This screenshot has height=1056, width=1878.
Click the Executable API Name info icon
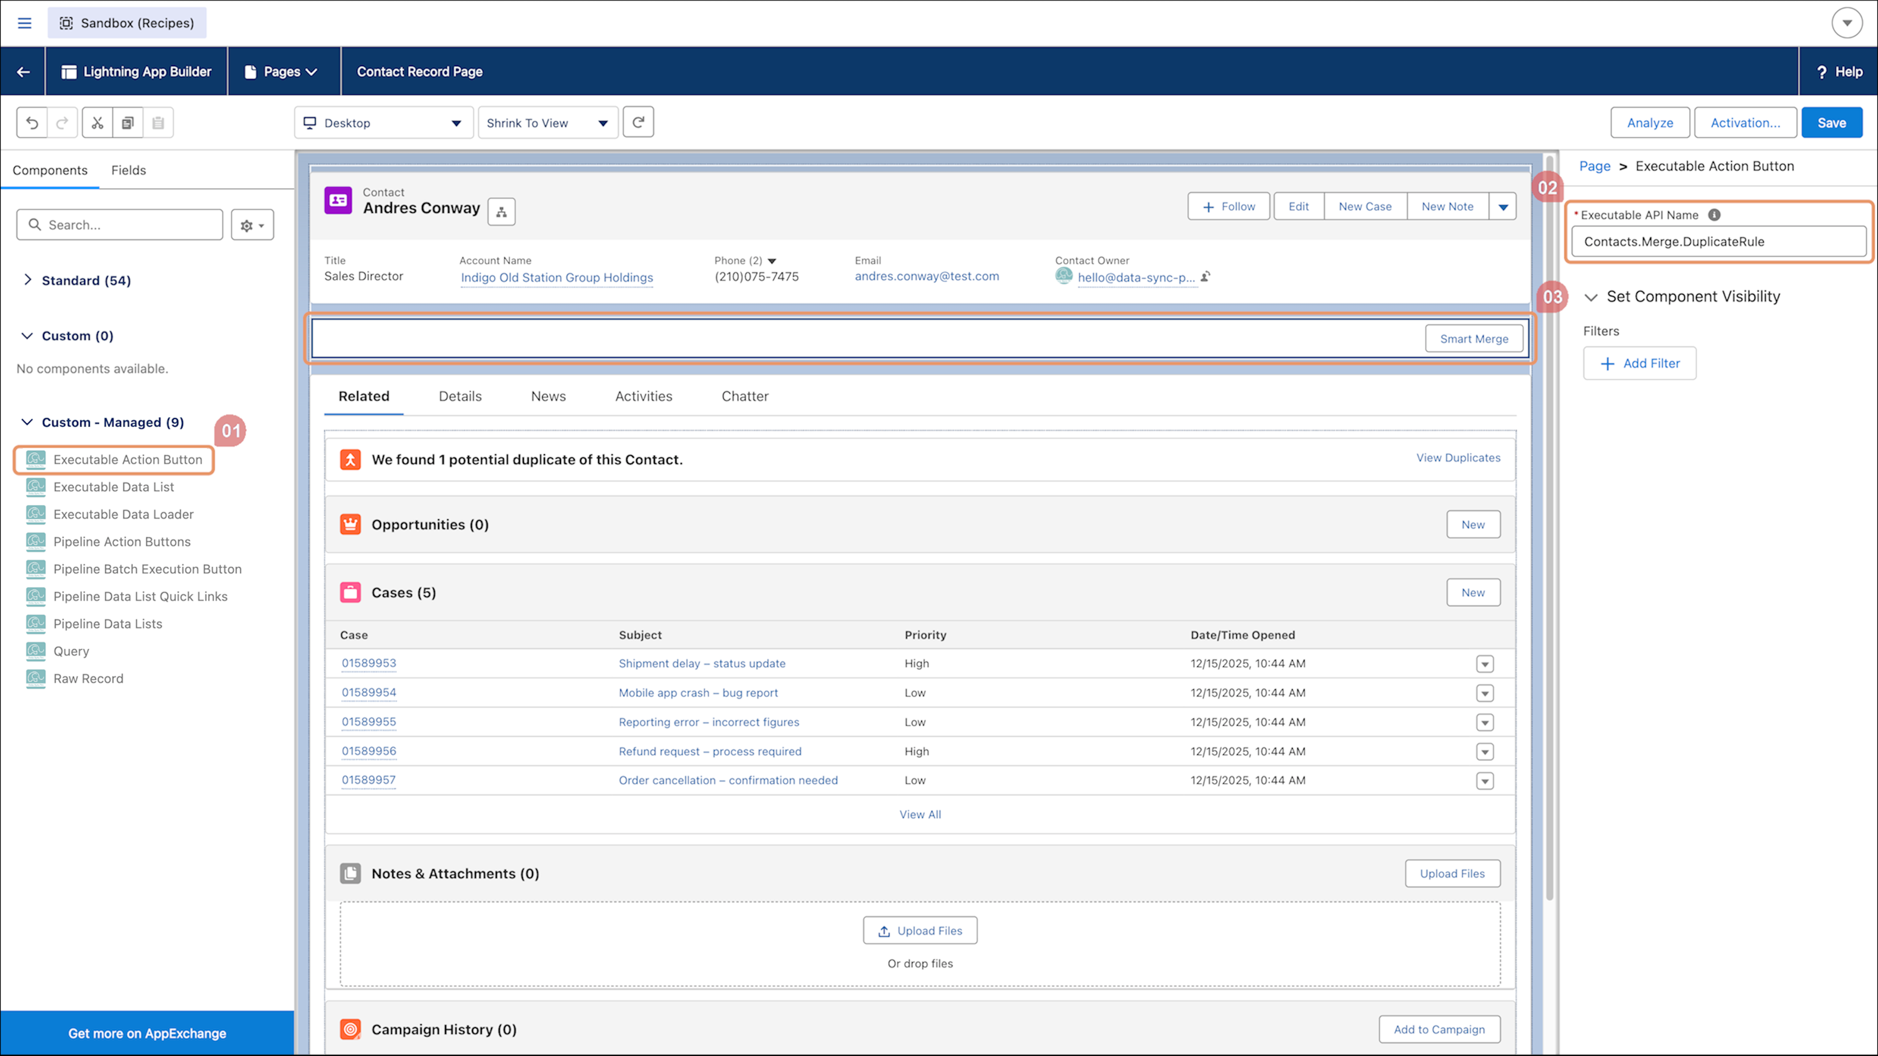tap(1714, 215)
